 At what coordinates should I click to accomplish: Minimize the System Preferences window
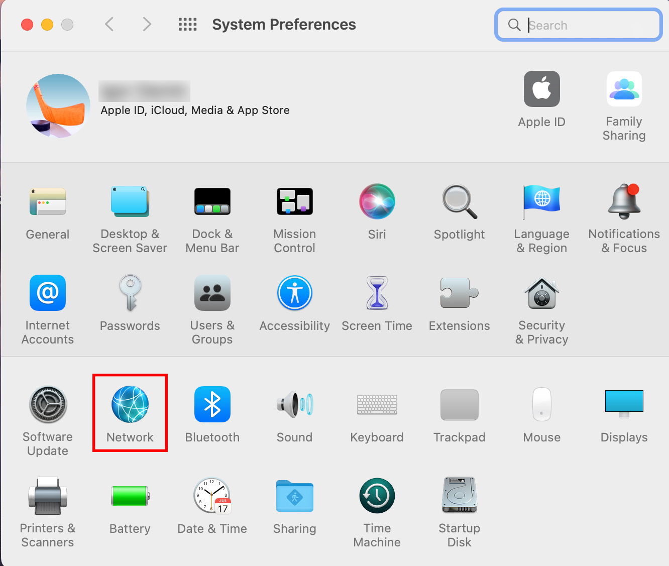(47, 24)
